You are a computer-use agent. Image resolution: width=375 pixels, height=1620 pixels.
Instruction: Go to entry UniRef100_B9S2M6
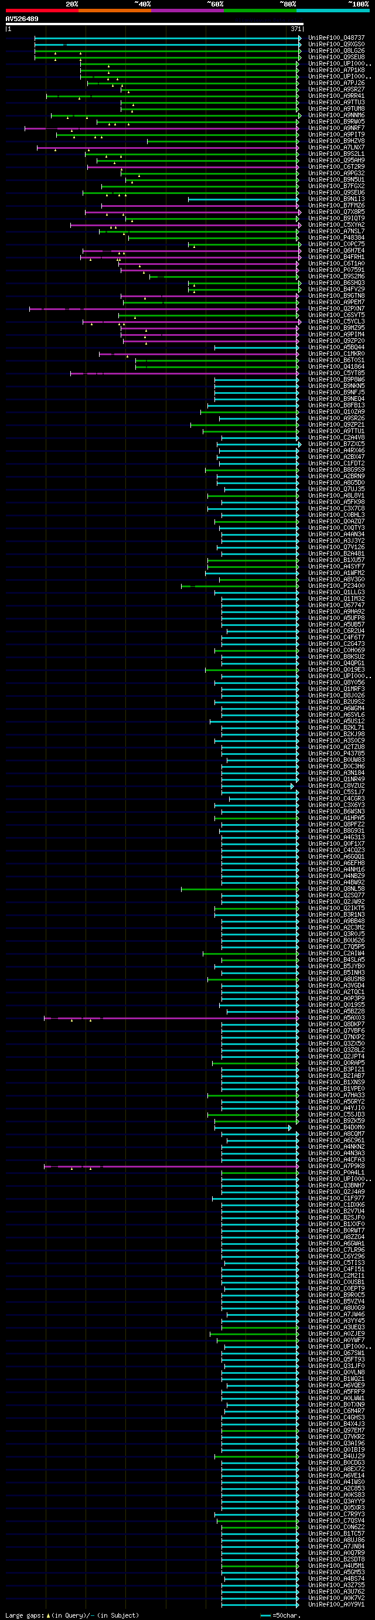point(336,277)
